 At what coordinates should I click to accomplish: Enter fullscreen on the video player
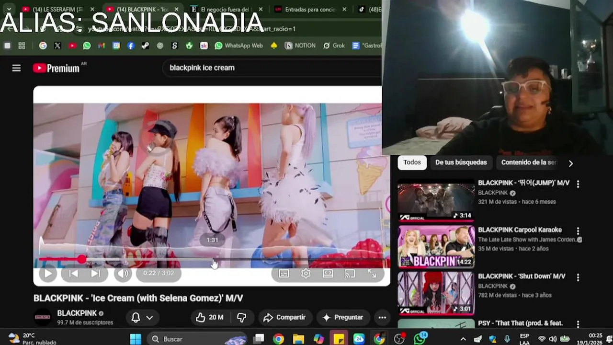coord(372,274)
